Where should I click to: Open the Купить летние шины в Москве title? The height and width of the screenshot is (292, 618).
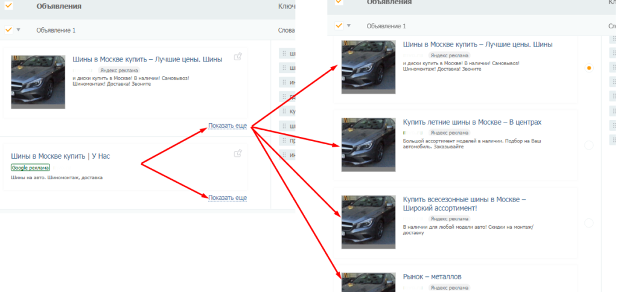click(472, 122)
